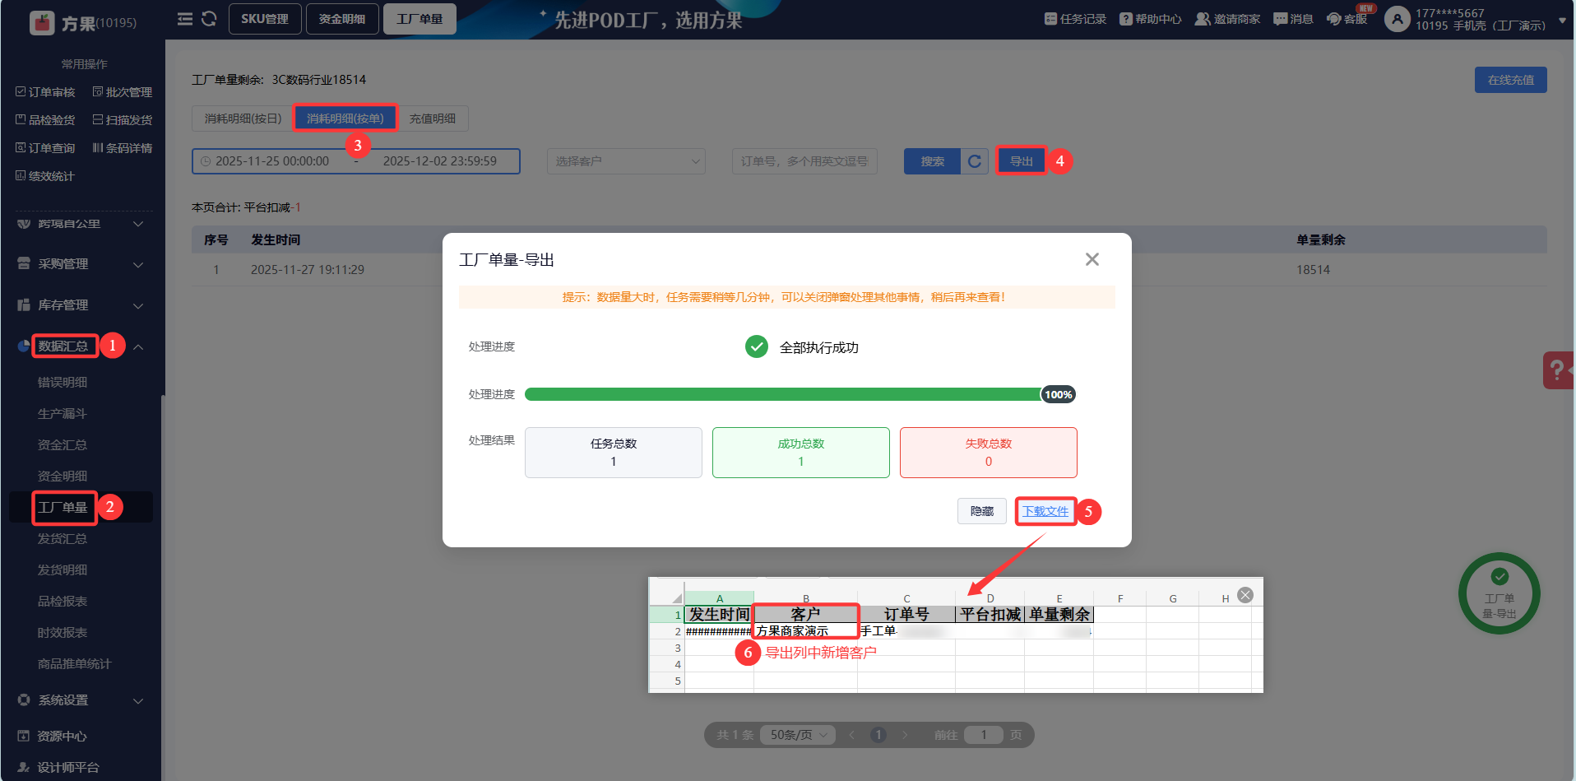Click the user avatar icon
The height and width of the screenshot is (781, 1576).
point(1397,19)
